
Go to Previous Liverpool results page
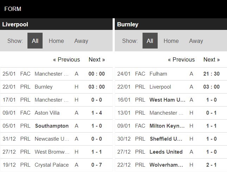point(67,59)
